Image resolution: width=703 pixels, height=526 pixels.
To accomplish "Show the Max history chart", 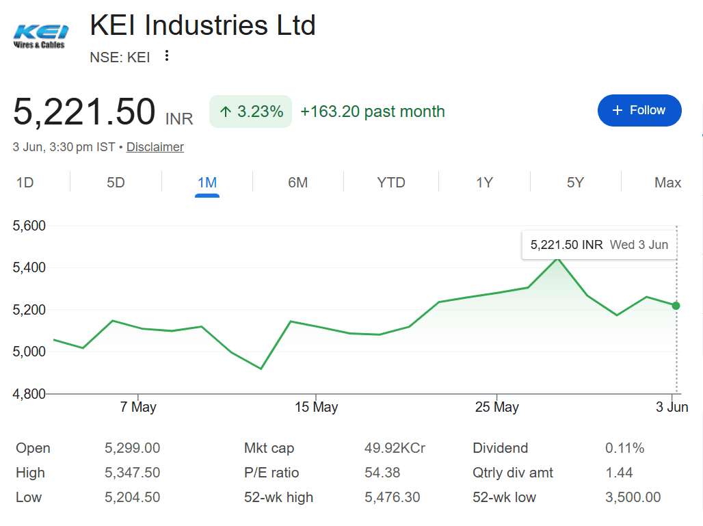I will click(x=667, y=183).
